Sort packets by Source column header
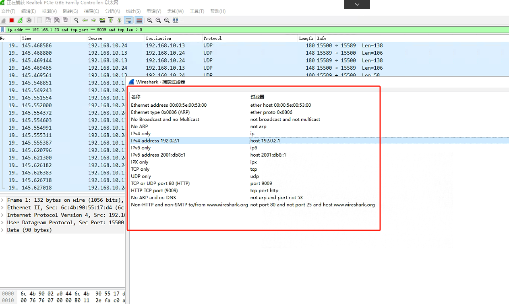Viewport: 509px width, 304px height. (x=116, y=38)
